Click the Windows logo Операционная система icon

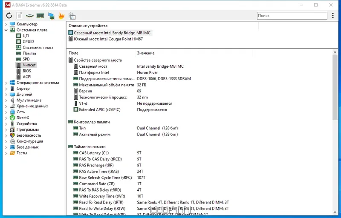[x=12, y=83]
